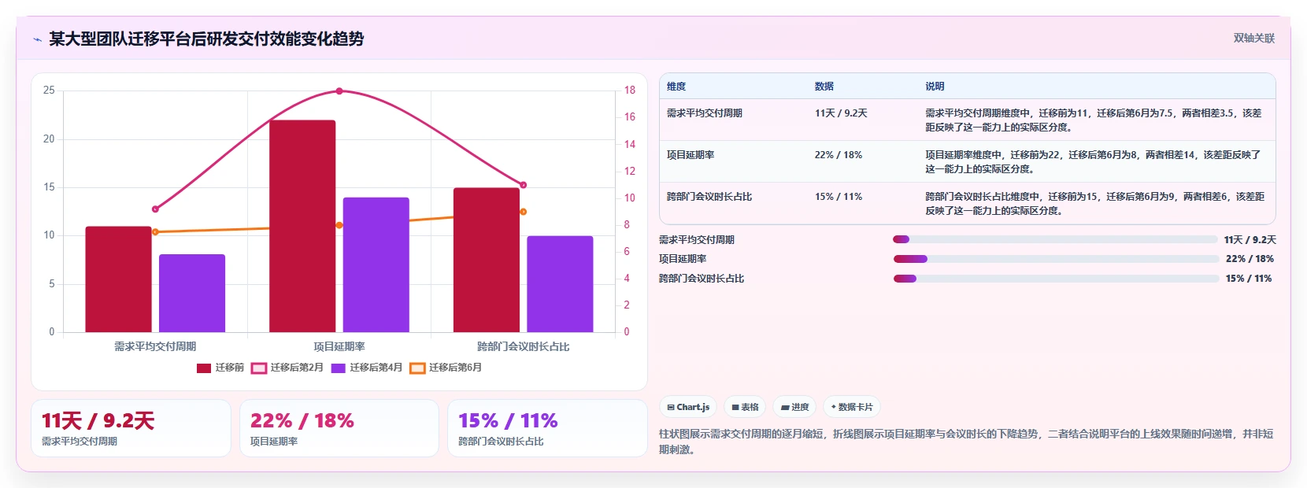Open the 22% / 18% KPI card
1307x488 pixels.
coord(339,428)
